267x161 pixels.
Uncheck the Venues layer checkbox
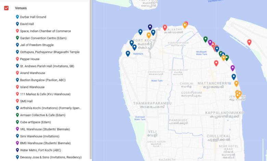pos(6,8)
